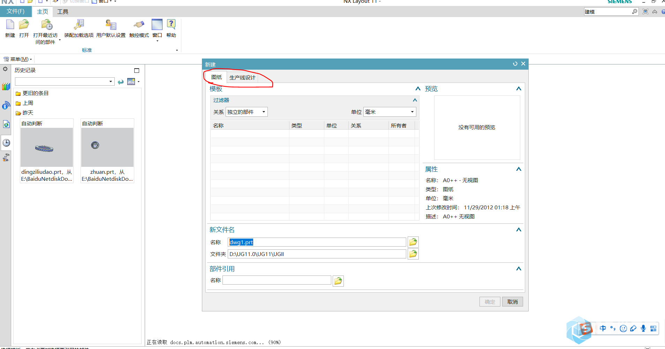Viewport: 665px width, 349px height.
Task: Switch to the Tools (工具) tab
Action: click(x=63, y=11)
